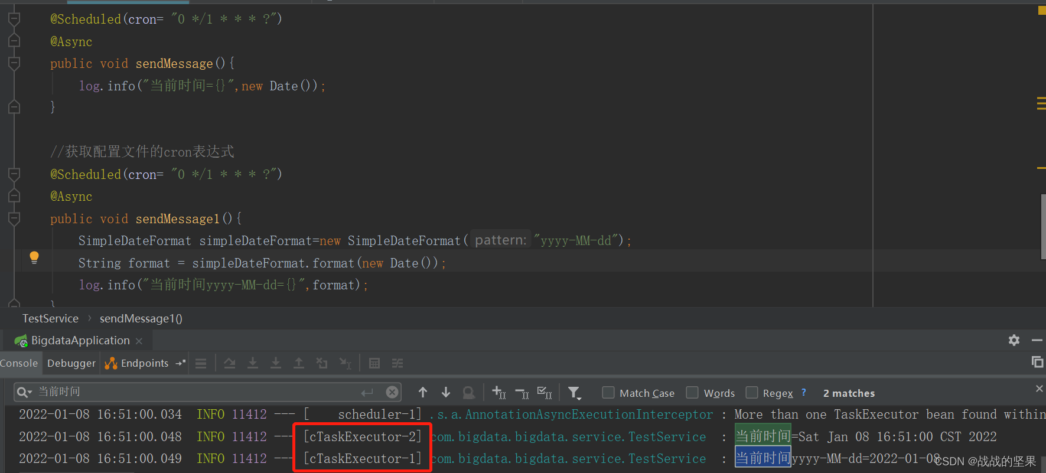Click the show execution point lines icon
This screenshot has height=473, width=1046.
(x=201, y=363)
